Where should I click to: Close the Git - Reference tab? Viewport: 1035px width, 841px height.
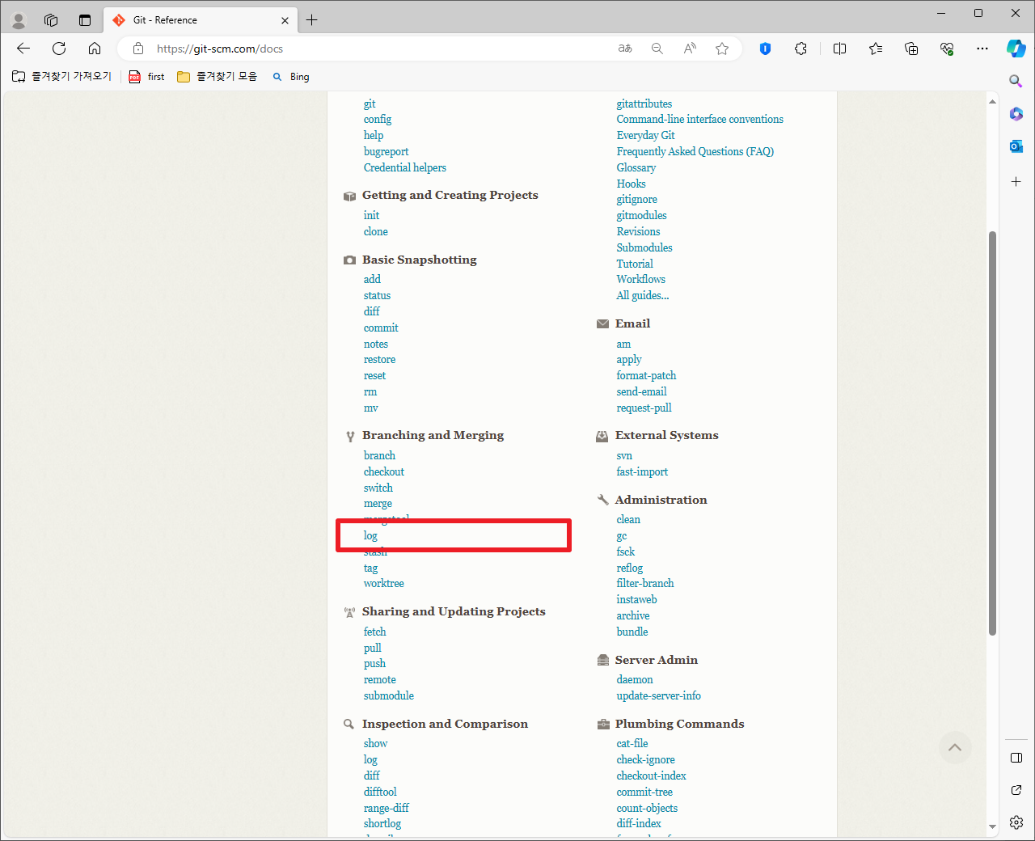[x=285, y=20]
